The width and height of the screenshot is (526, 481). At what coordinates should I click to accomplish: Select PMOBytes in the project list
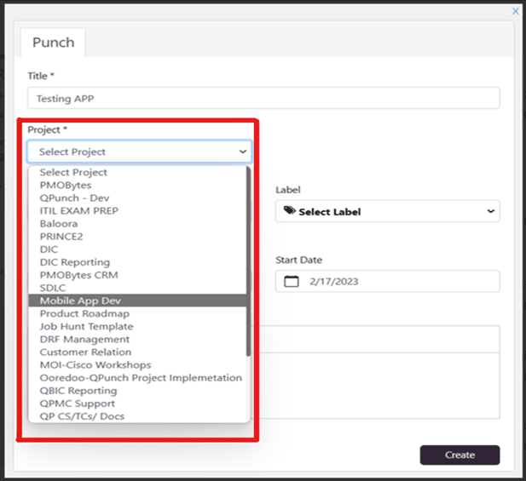click(66, 185)
